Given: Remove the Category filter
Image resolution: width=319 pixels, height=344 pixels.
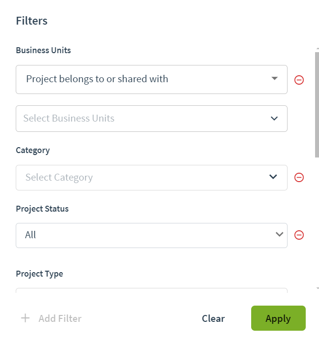Looking at the screenshot, I should pos(299,177).
